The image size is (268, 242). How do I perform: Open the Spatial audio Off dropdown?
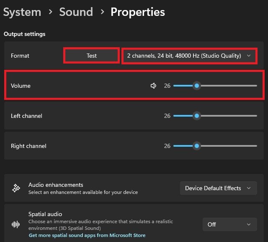pos(230,224)
